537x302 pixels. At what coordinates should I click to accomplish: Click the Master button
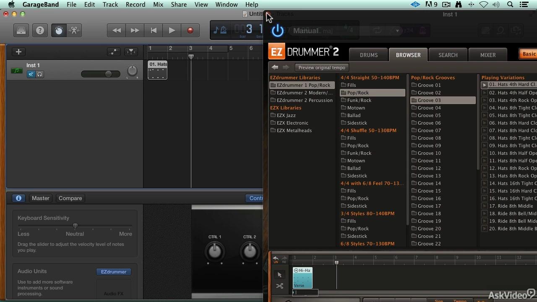(x=41, y=198)
